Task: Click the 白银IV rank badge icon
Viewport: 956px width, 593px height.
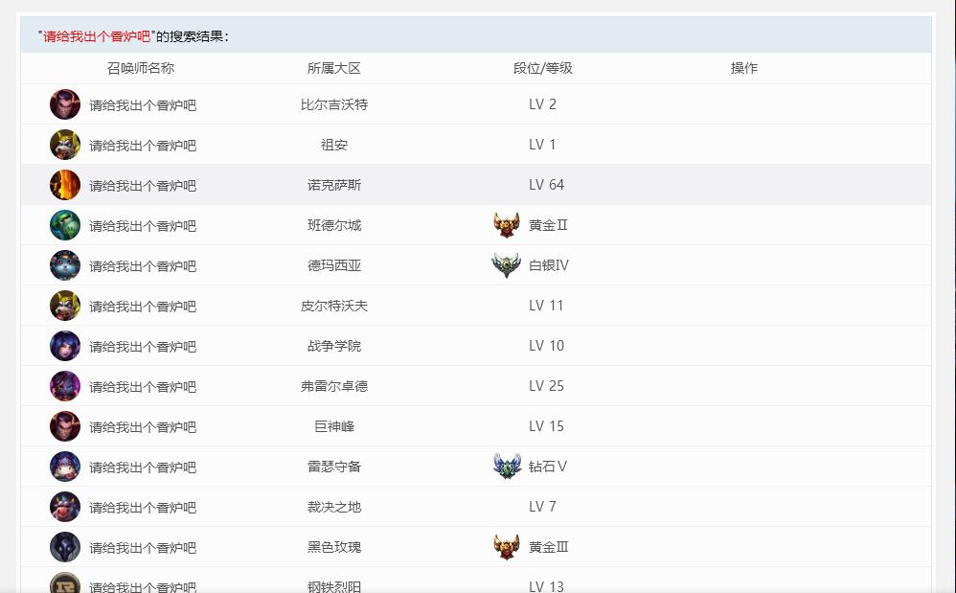Action: [506, 265]
